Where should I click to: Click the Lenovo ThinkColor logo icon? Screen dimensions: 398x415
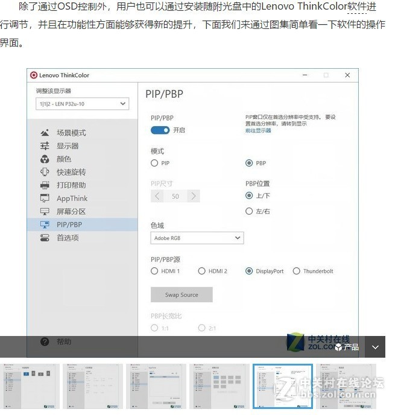34,75
